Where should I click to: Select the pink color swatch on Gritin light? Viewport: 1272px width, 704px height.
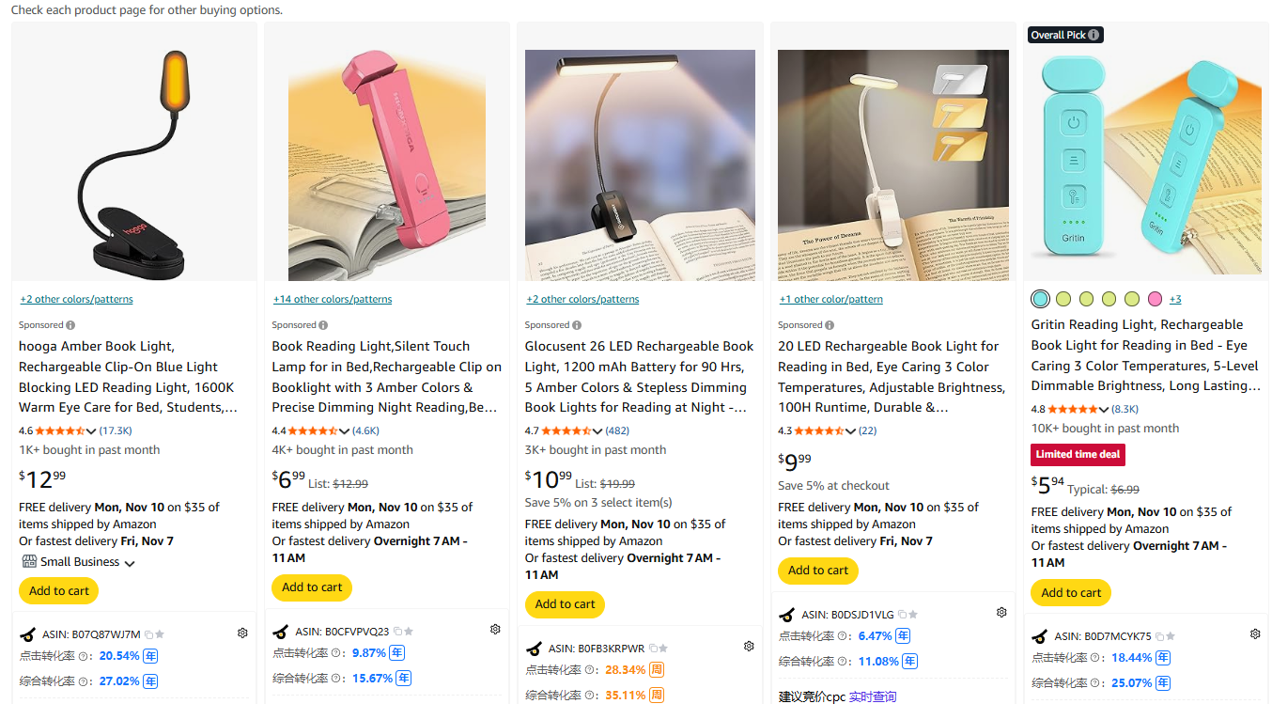coord(1154,298)
